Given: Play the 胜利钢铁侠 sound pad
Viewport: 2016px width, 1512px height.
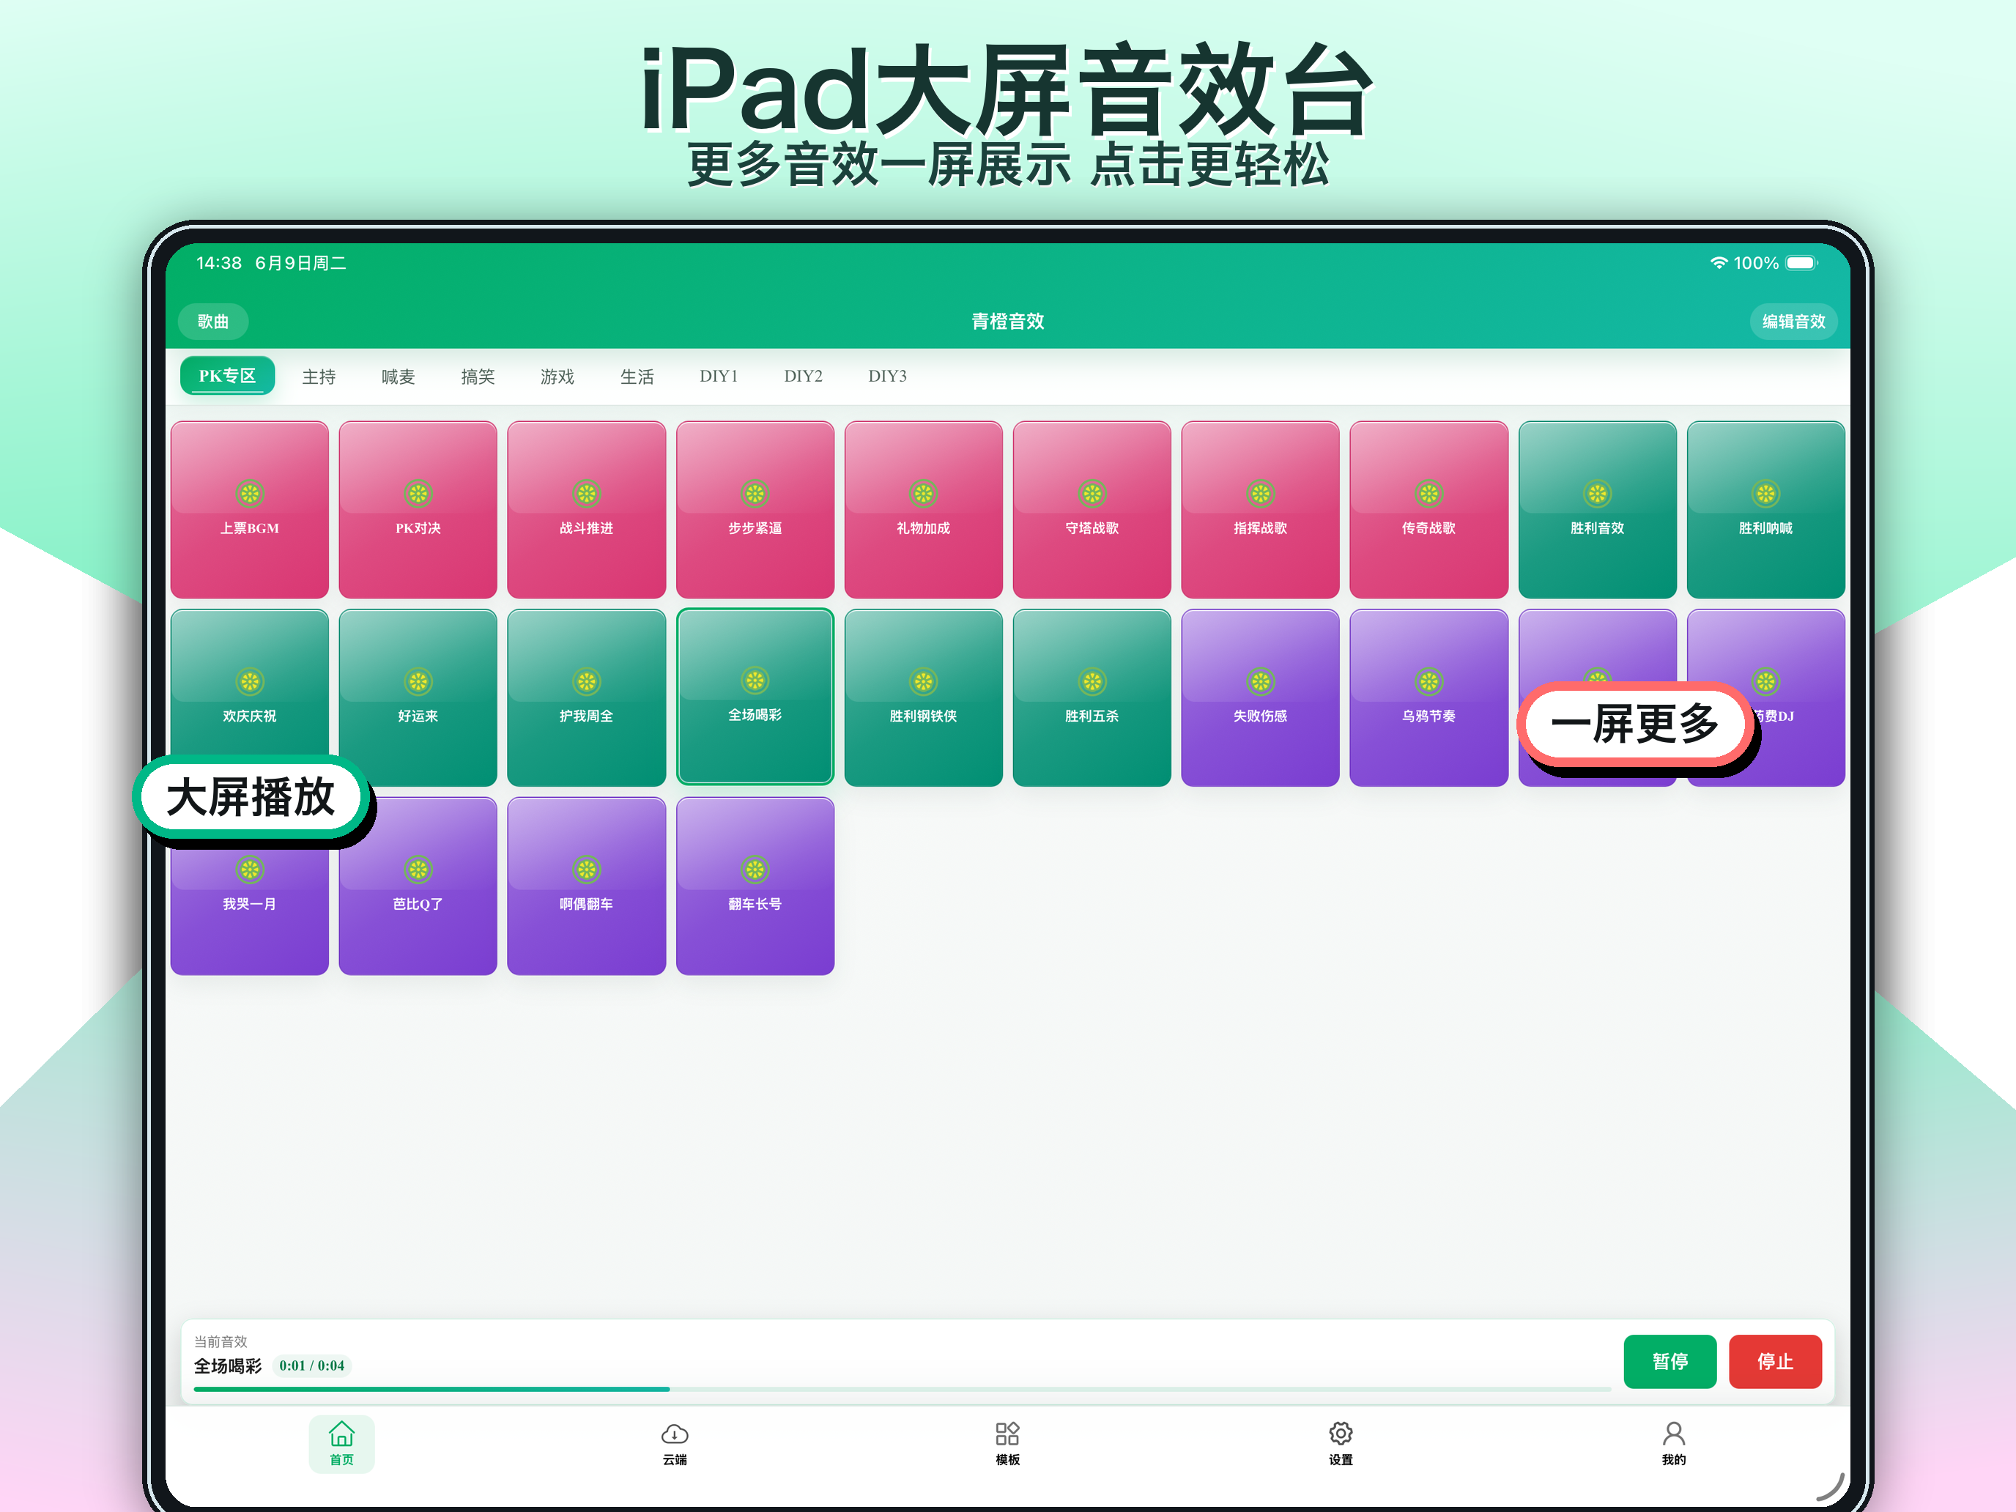Looking at the screenshot, I should point(923,697).
